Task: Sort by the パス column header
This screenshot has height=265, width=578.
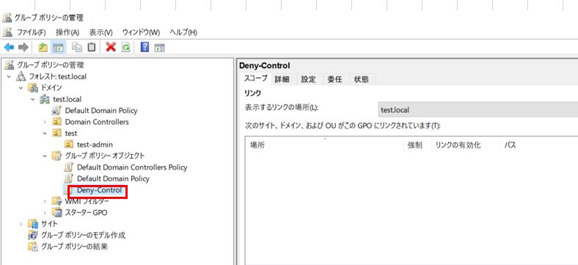Action: (538, 145)
